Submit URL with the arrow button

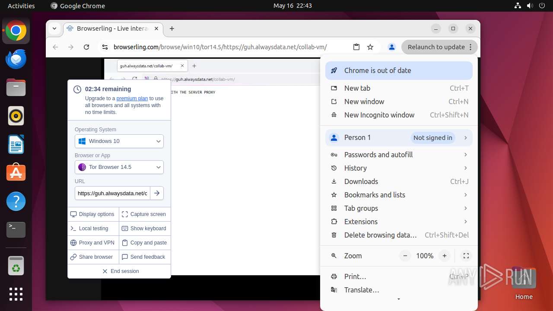tap(157, 193)
